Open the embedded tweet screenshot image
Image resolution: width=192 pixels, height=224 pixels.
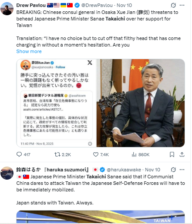[x=57, y=103]
